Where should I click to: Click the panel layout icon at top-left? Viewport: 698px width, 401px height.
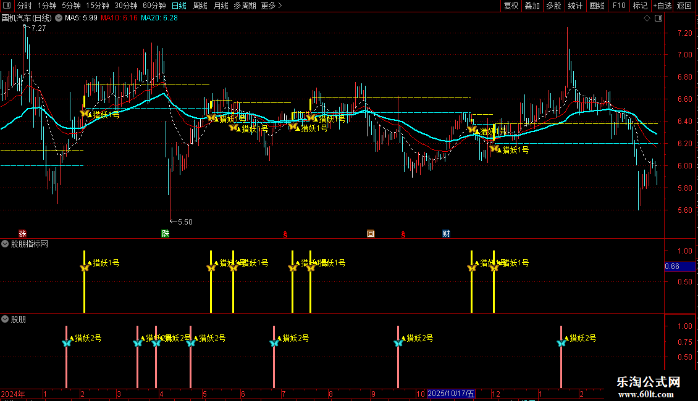[7, 6]
